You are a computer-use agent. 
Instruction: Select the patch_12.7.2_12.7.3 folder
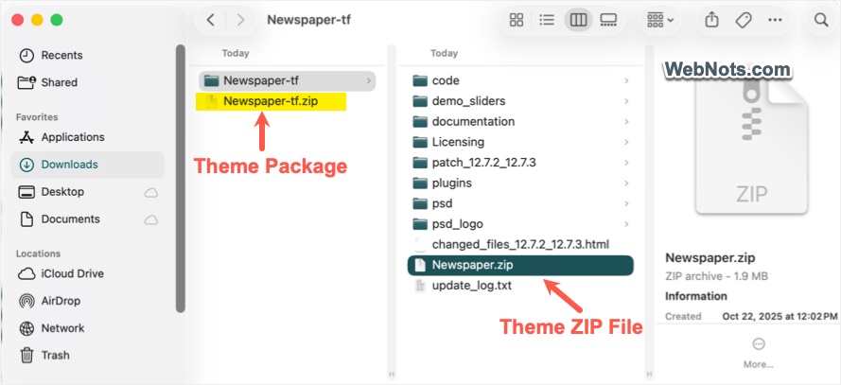(521, 163)
